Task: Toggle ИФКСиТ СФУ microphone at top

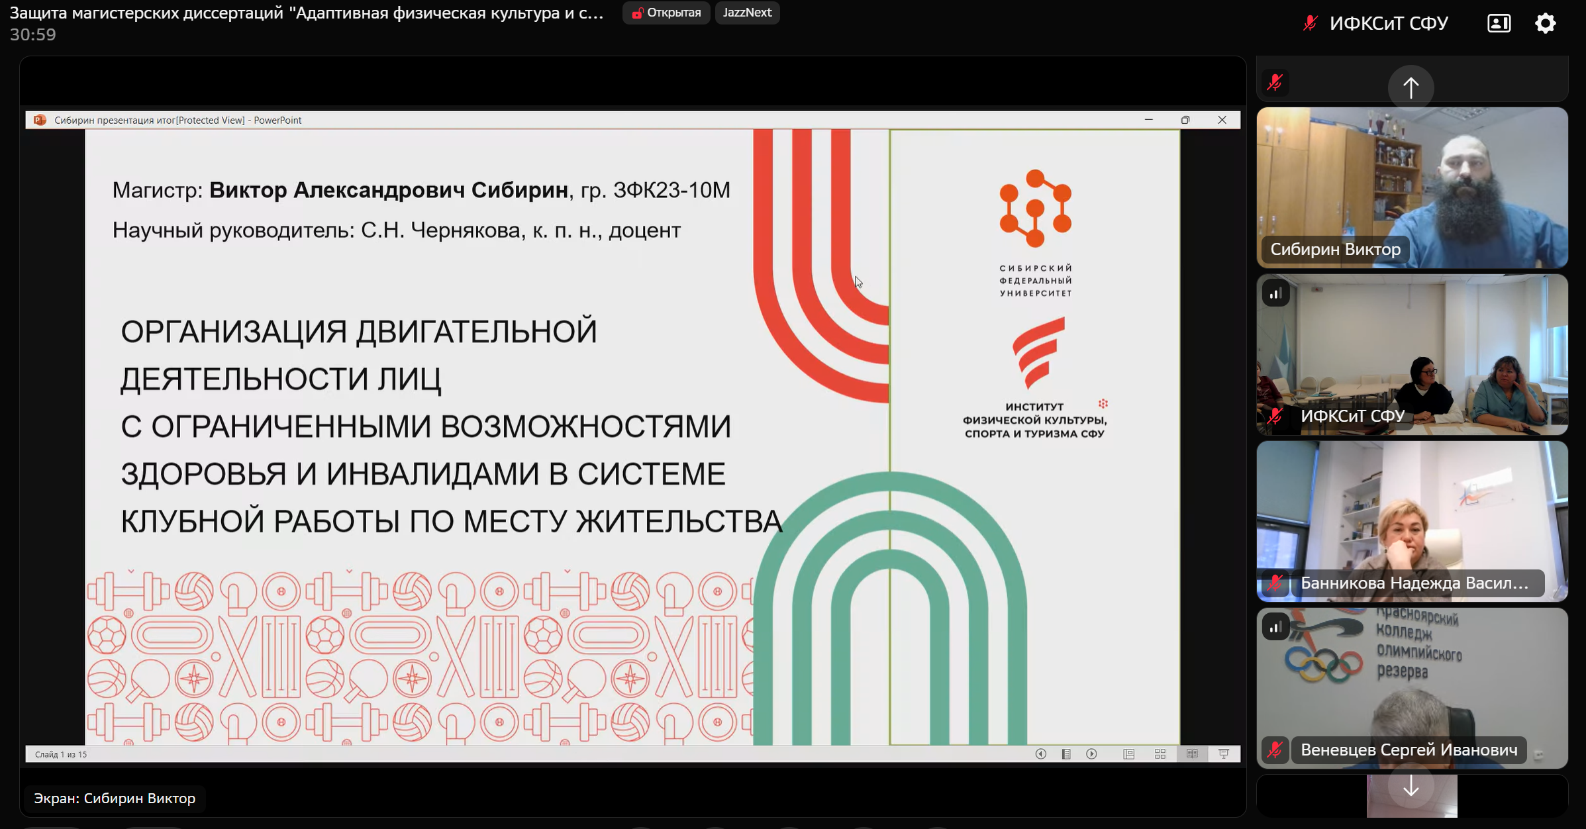Action: click(x=1309, y=24)
